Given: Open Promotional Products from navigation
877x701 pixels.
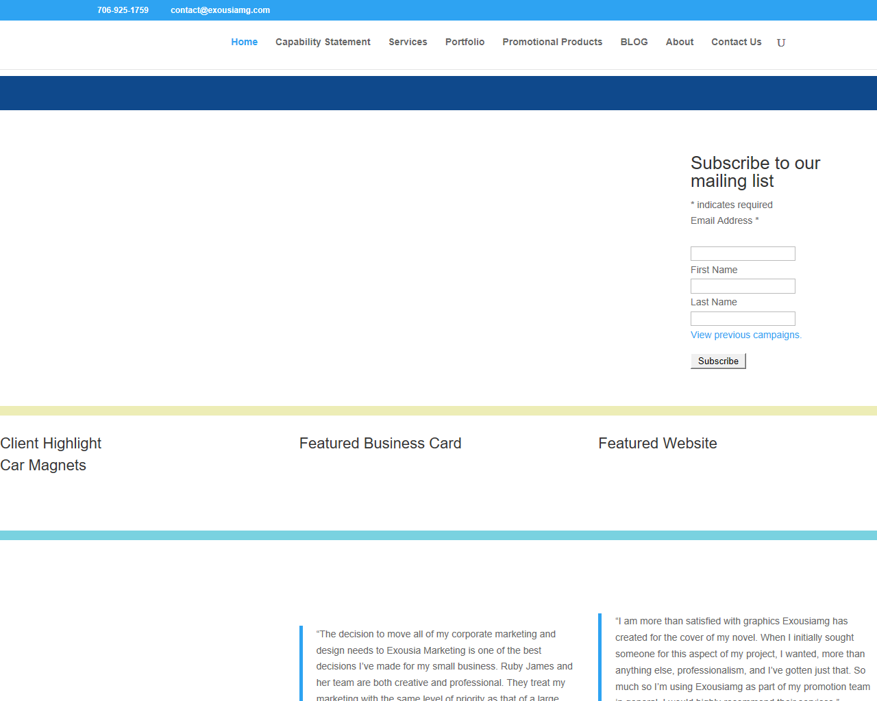Looking at the screenshot, I should [552, 42].
